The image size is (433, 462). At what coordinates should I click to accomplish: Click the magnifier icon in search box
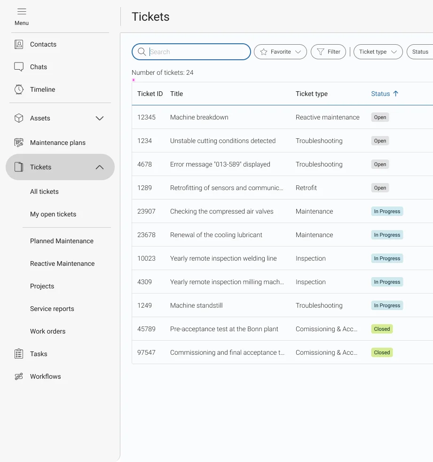coord(142,52)
